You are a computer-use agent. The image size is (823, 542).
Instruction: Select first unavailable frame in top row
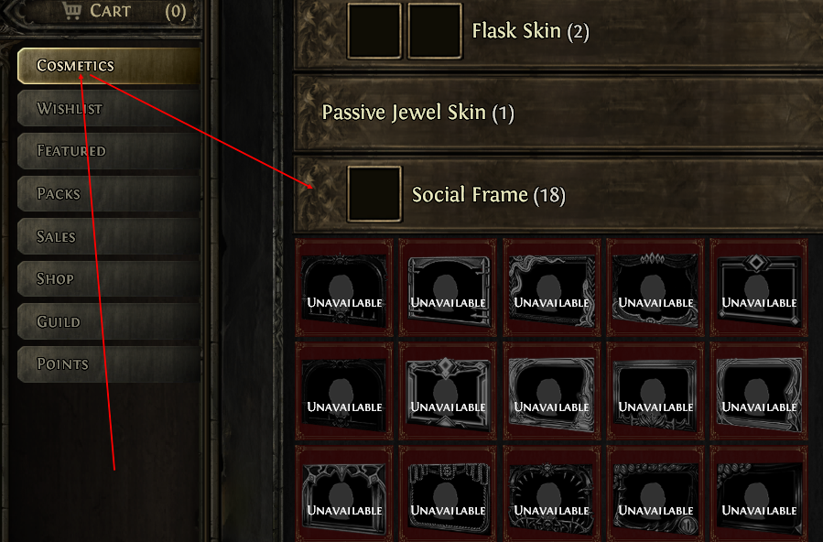pos(344,287)
